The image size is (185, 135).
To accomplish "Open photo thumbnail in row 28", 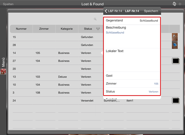I will tap(175, 45).
